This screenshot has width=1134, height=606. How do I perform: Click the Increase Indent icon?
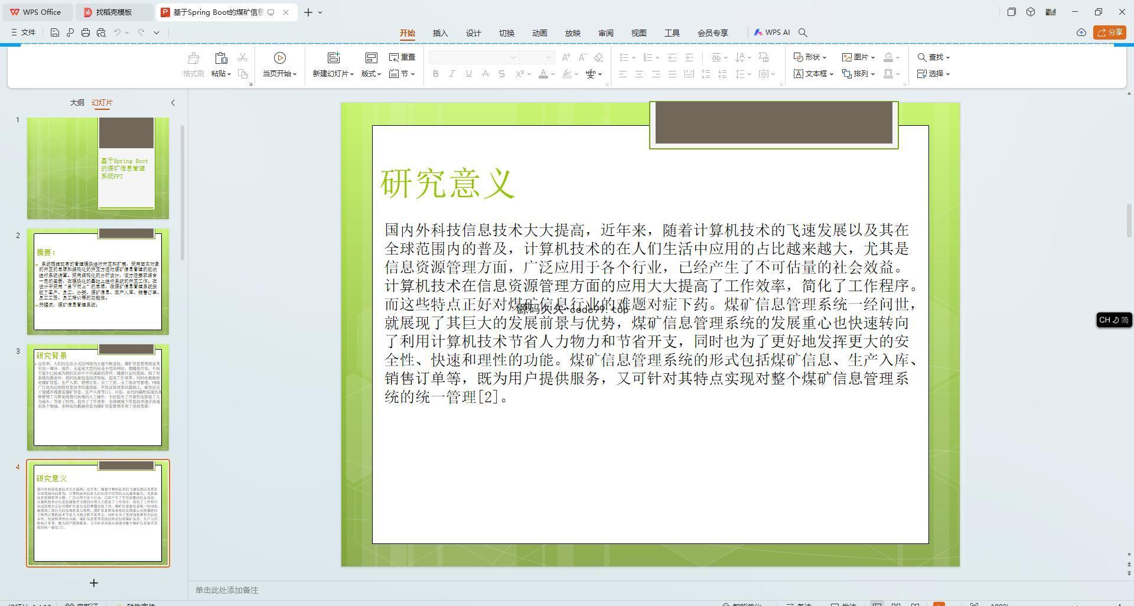pyautogui.click(x=689, y=57)
